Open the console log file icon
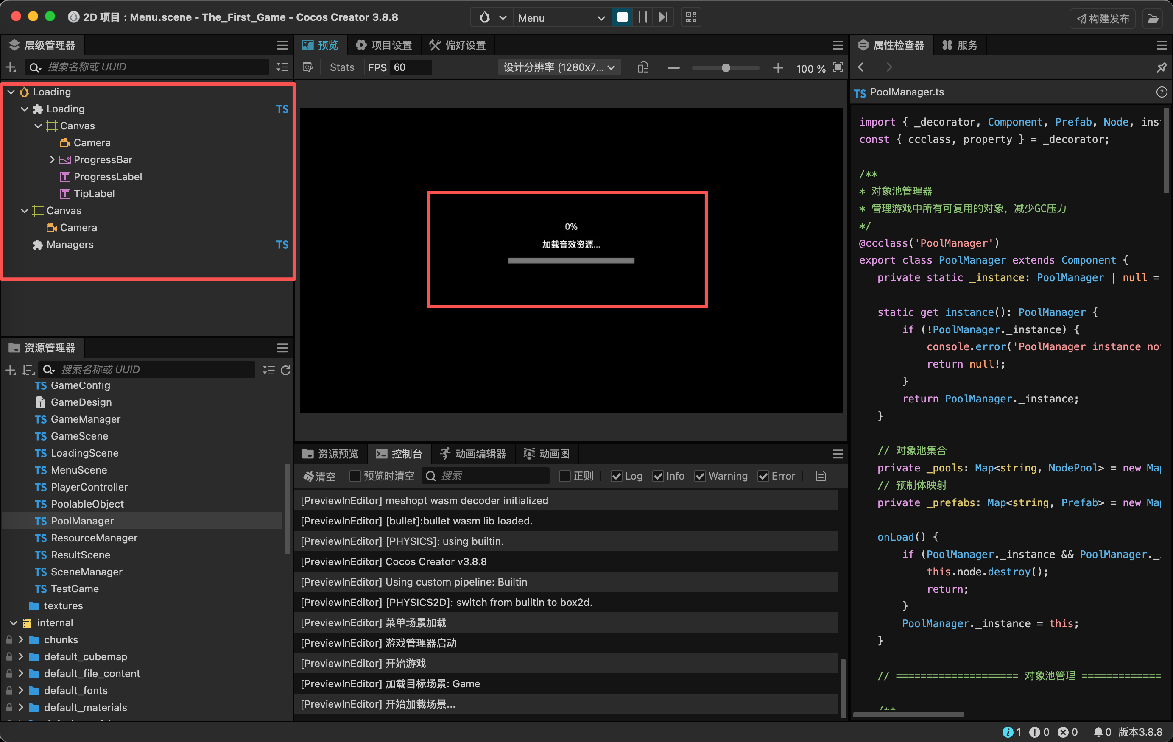 [820, 476]
